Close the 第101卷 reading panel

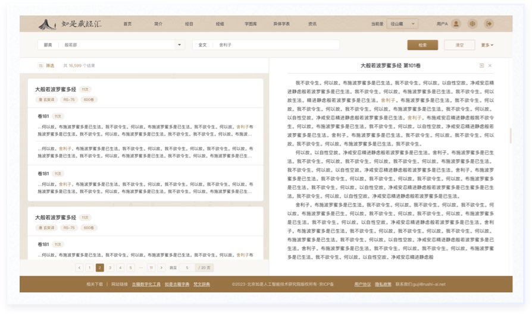490,65
